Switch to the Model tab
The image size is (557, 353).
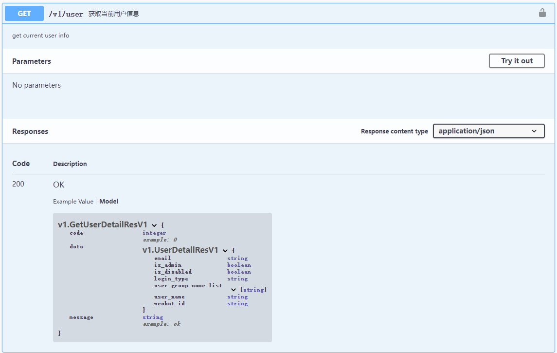coord(108,201)
